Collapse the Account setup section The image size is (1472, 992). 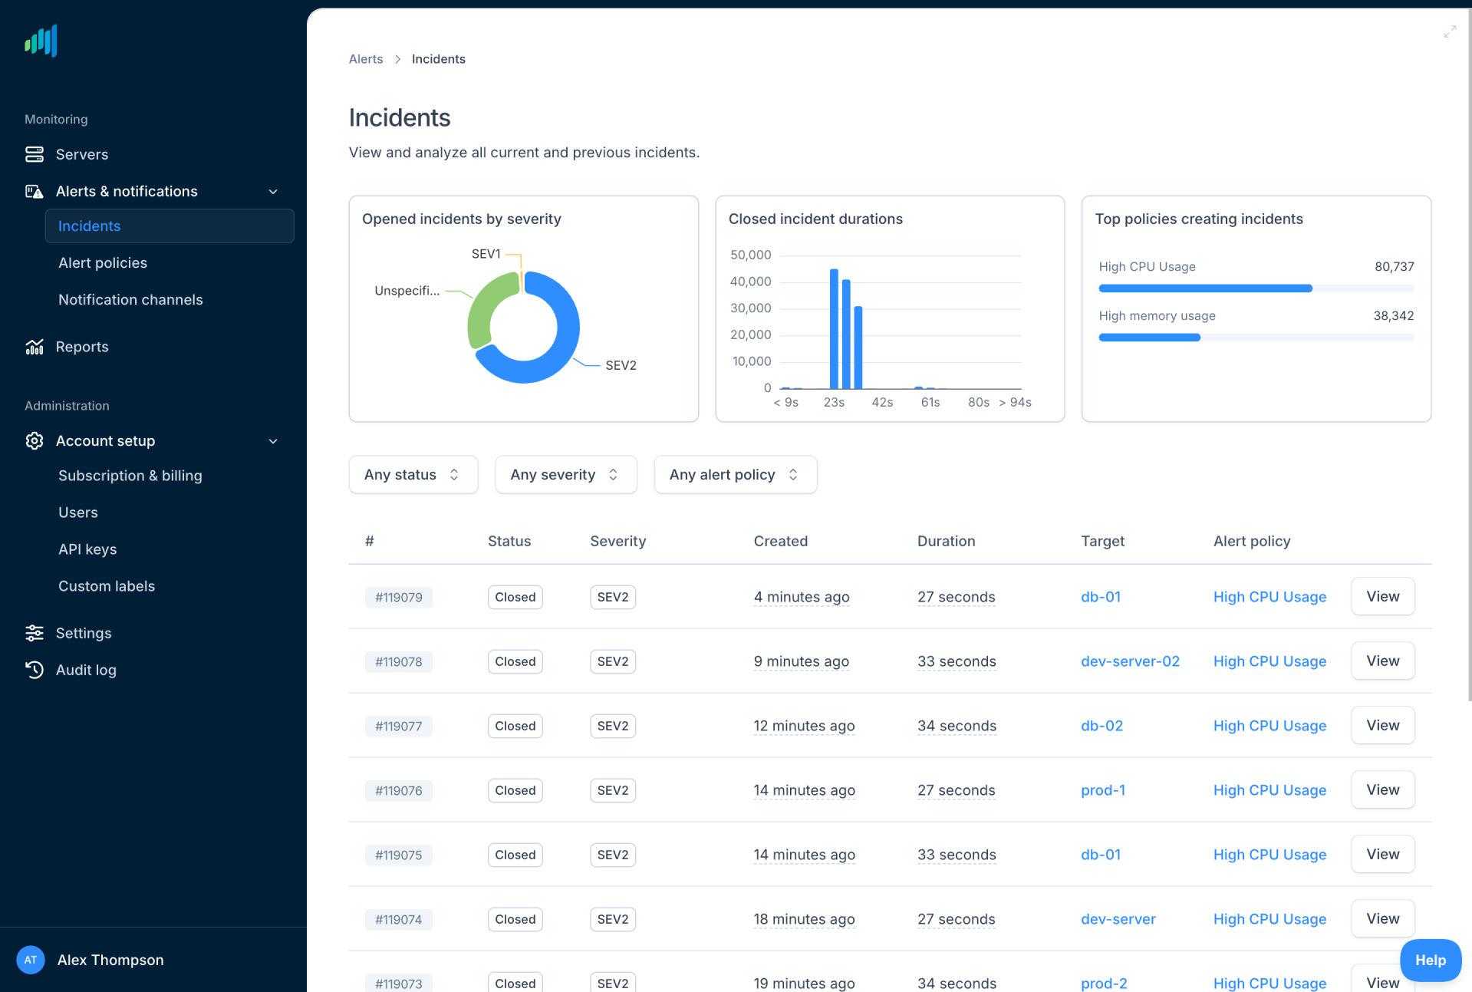tap(273, 440)
